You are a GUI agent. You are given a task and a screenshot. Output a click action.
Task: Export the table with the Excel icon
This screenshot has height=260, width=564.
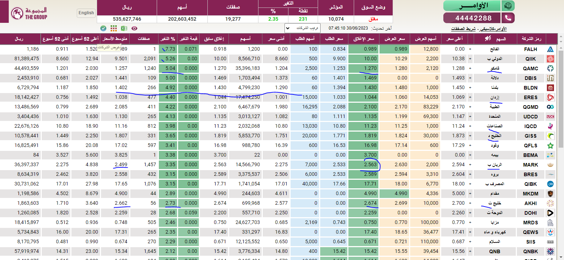[x=124, y=28]
